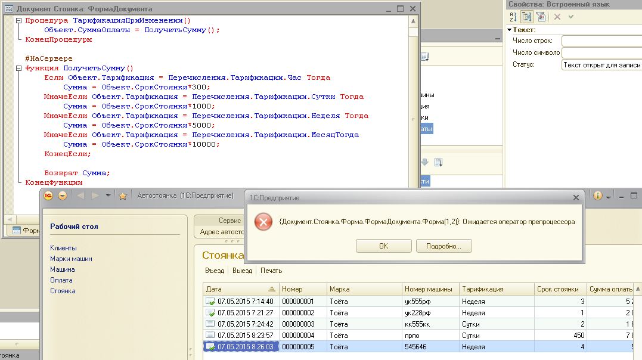Click the Статус field with Текст открыт для записи
Image resolution: width=642 pixels, height=360 pixels.
tap(601, 65)
